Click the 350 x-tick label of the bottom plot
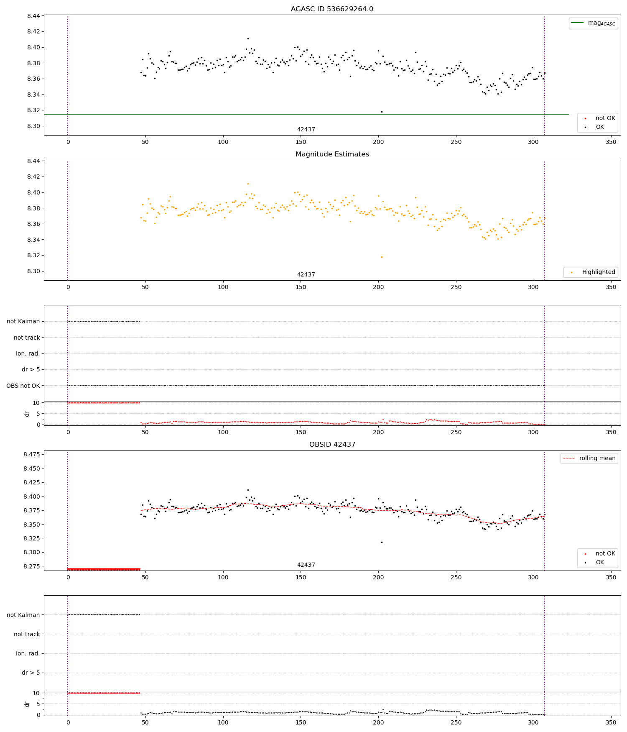This screenshot has width=627, height=732. [611, 722]
